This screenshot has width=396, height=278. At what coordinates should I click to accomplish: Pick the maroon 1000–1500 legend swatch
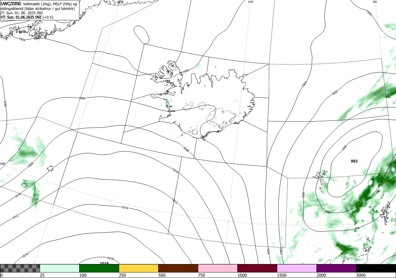257,268
